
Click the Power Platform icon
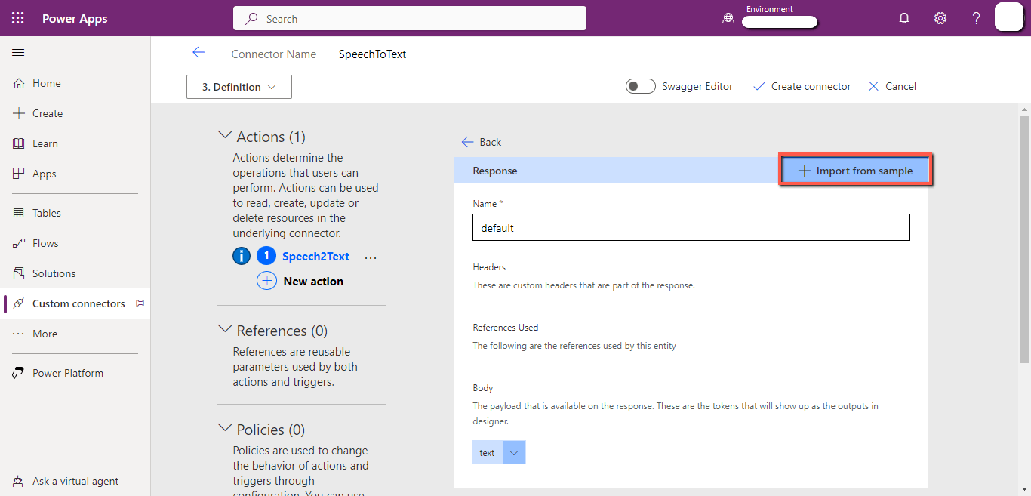pos(19,373)
